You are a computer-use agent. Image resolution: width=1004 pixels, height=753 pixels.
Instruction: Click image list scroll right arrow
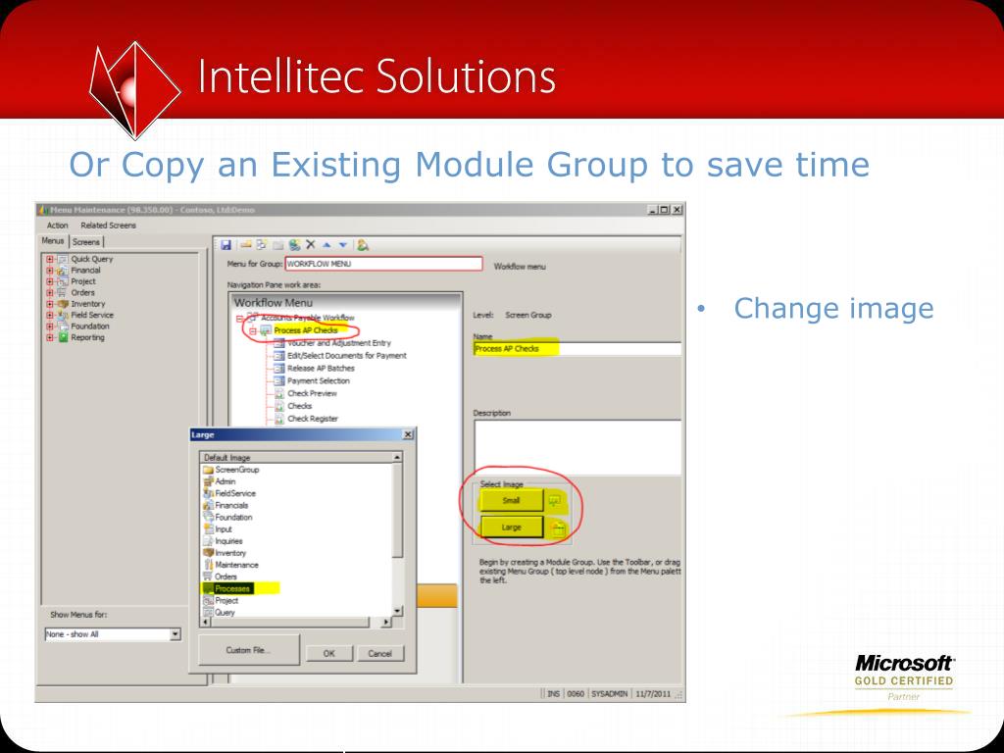[386, 622]
